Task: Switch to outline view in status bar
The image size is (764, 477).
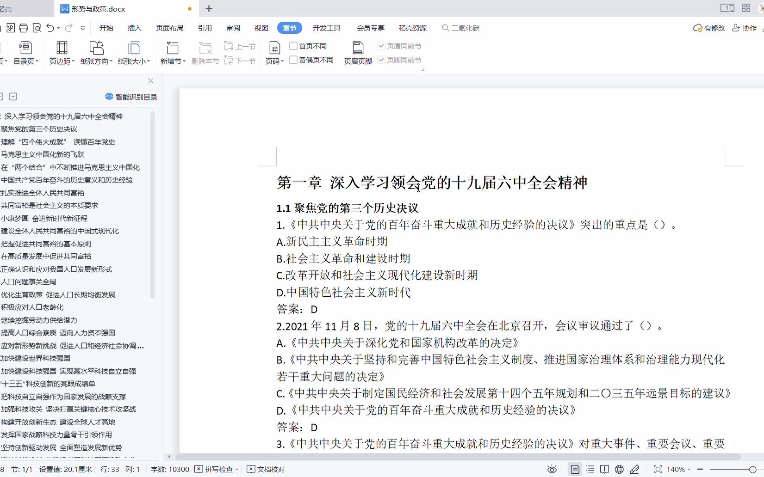Action: pos(590,470)
